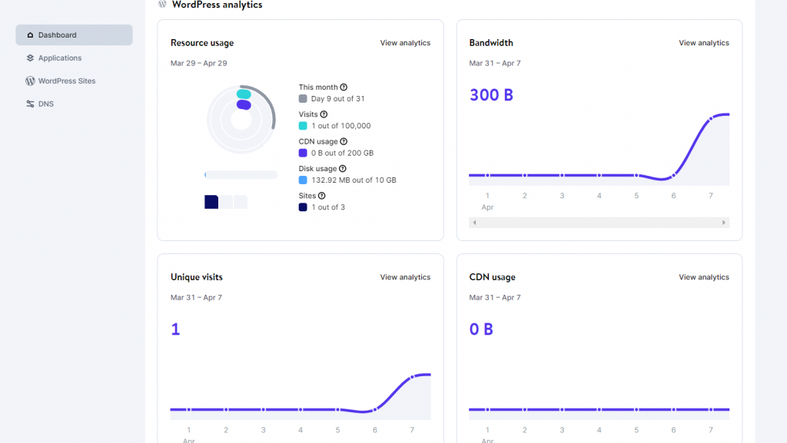Click the resource usage donut chart
Screen dimensions: 787x443
241,120
